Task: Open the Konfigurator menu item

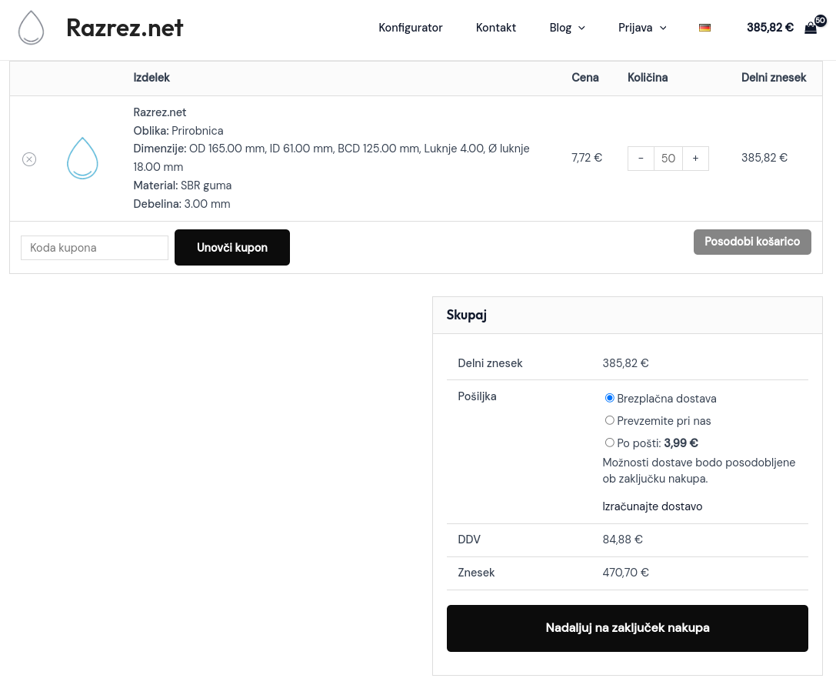Action: click(x=411, y=28)
